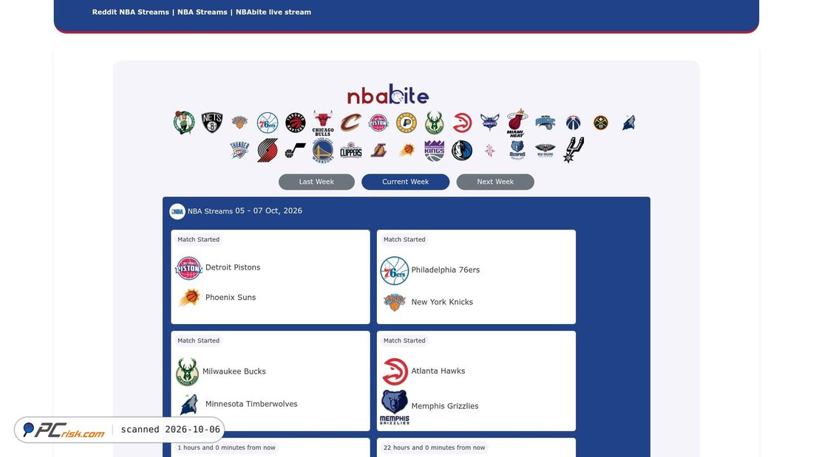
Task: Choose the Portland Trail Blazers logo
Action: [x=268, y=151]
